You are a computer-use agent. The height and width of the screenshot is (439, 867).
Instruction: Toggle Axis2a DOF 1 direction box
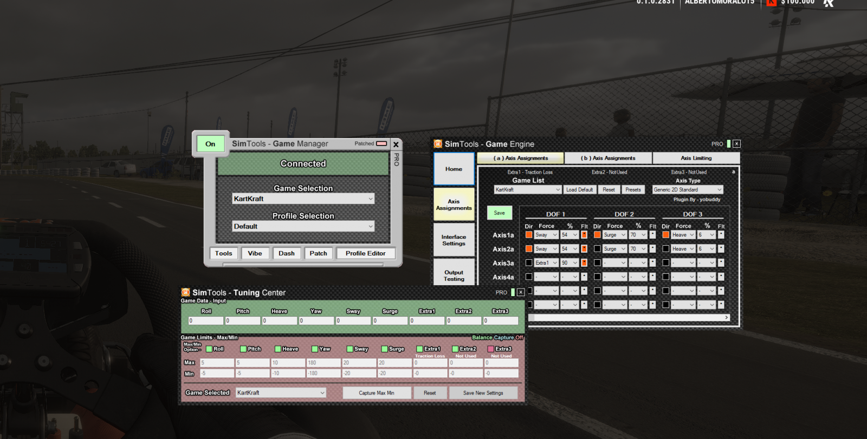(529, 249)
